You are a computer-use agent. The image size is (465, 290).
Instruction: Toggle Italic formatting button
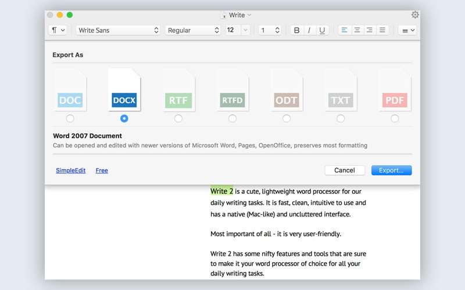[x=309, y=30]
